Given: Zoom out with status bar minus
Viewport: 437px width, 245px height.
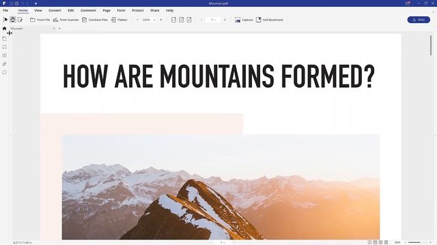Looking at the screenshot, I should (405, 242).
